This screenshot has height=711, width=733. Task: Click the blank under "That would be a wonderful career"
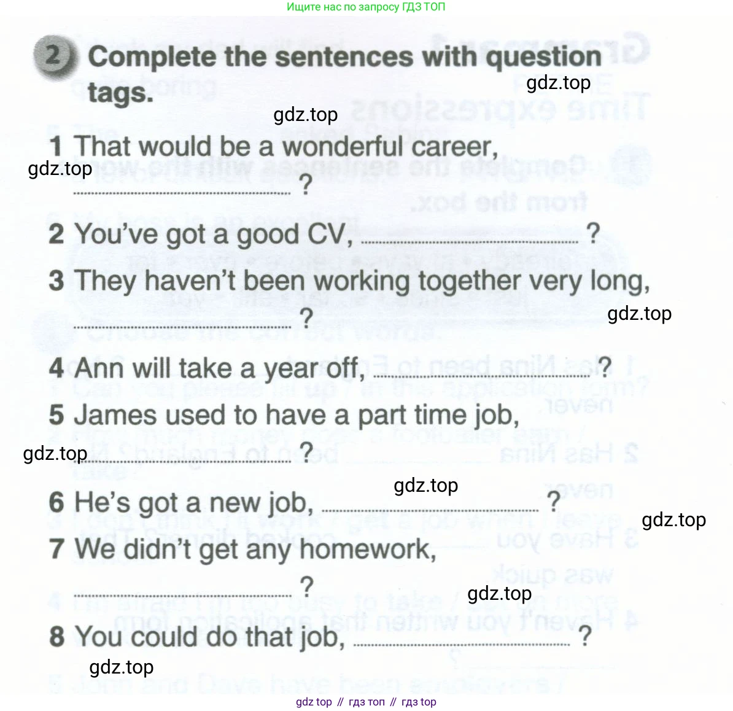(182, 193)
